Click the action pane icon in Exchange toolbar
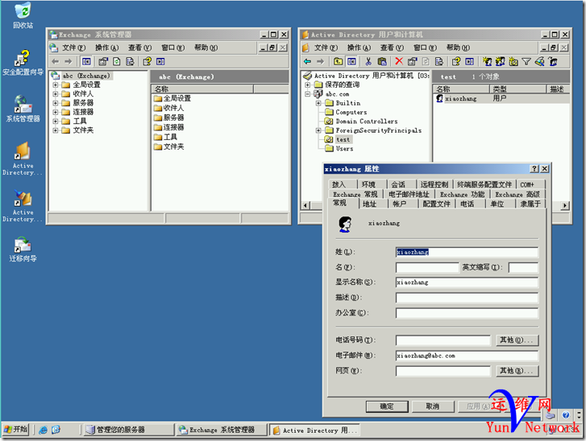 160,61
